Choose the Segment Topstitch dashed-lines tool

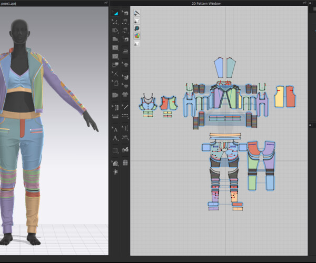click(125, 116)
